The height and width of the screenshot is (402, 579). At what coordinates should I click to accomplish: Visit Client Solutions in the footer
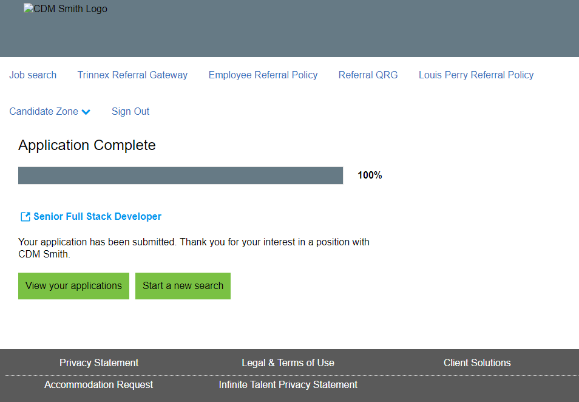tap(477, 363)
